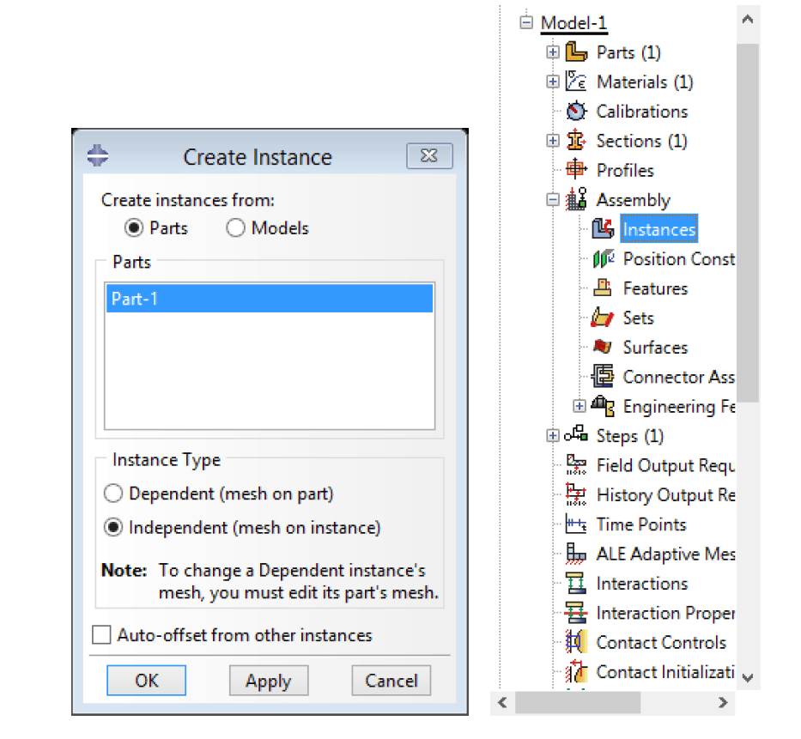Click the model tree vertical scrollbar thumb
This screenshot has height=739, width=801.
click(748, 222)
